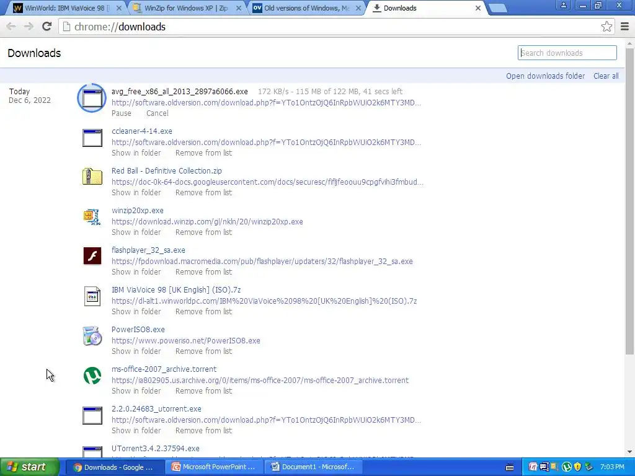Close the Old versions of Windows tab

358,8
